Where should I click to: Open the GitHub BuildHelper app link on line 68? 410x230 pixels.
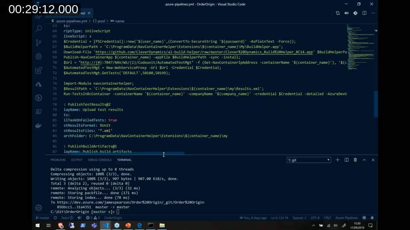(x=204, y=52)
